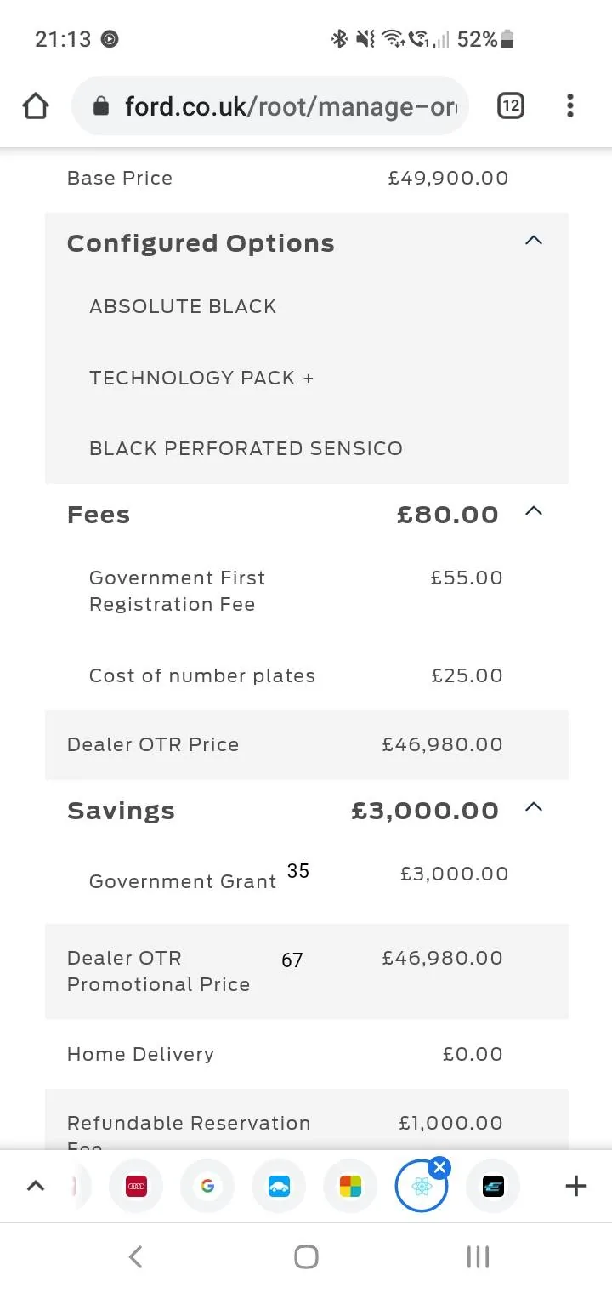The image size is (612, 1293).
Task: Collapse the Savings section chevron
Action: coord(534,807)
